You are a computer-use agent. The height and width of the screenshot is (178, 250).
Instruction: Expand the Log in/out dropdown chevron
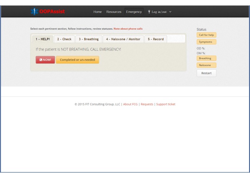[170, 12]
